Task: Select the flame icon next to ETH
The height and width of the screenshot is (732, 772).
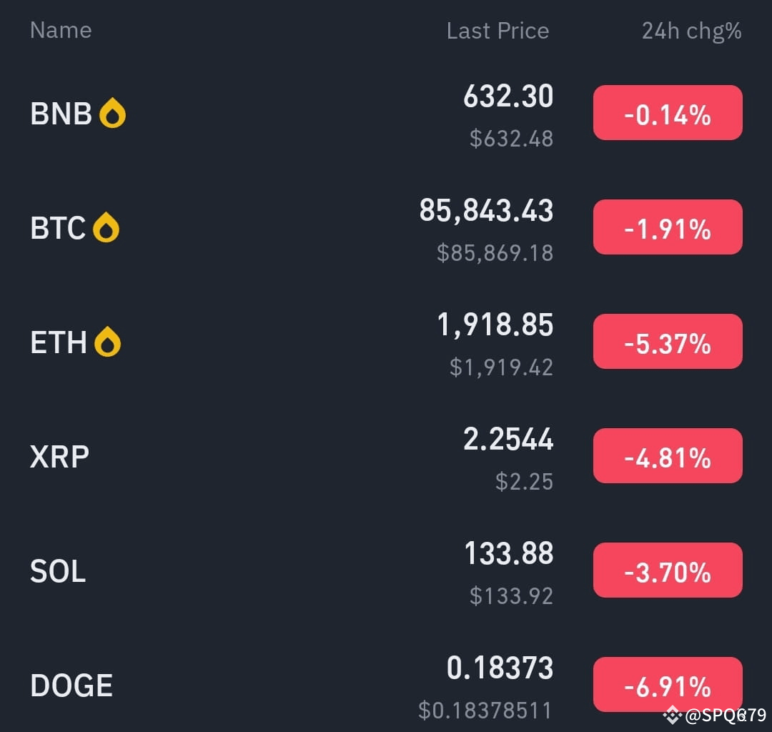Action: click(108, 341)
